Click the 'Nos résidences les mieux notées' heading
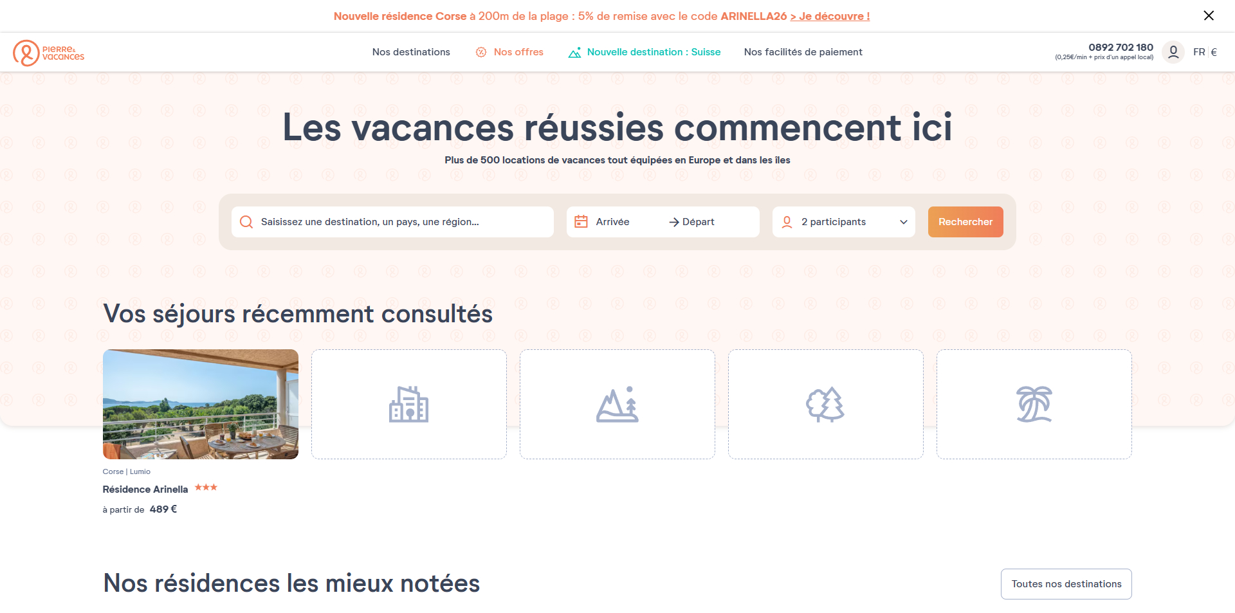Viewport: 1235px width, 613px height. click(291, 583)
